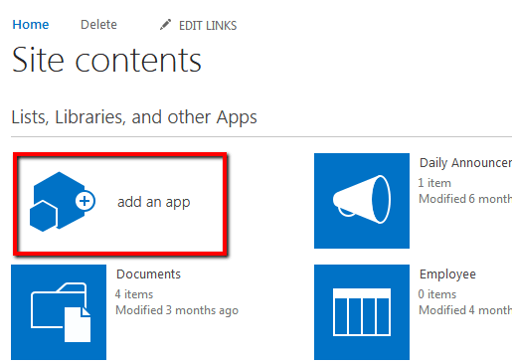Screen dimensions: 512x364
Task: Open the Home navigation link
Action: 31,25
